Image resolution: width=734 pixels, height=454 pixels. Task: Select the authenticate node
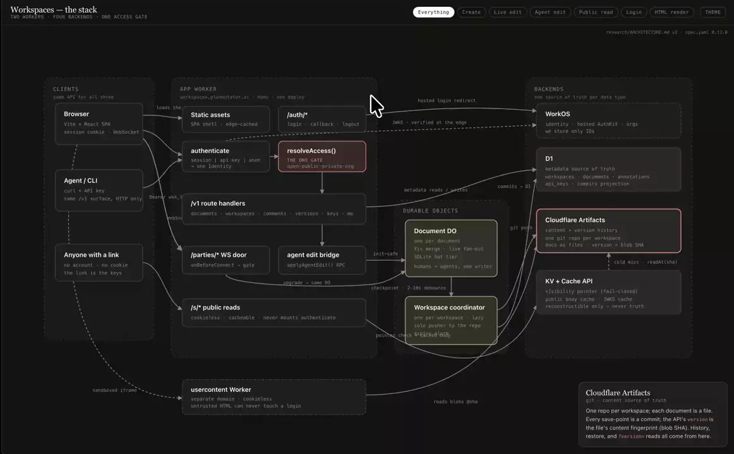point(226,157)
